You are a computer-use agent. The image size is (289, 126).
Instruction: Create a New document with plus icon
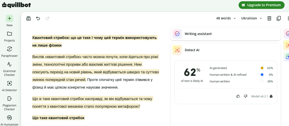tap(9, 18)
